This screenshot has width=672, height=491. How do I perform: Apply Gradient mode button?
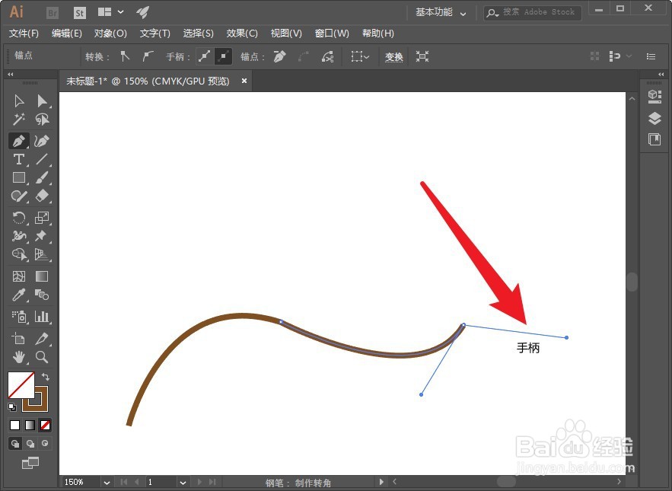[x=30, y=425]
